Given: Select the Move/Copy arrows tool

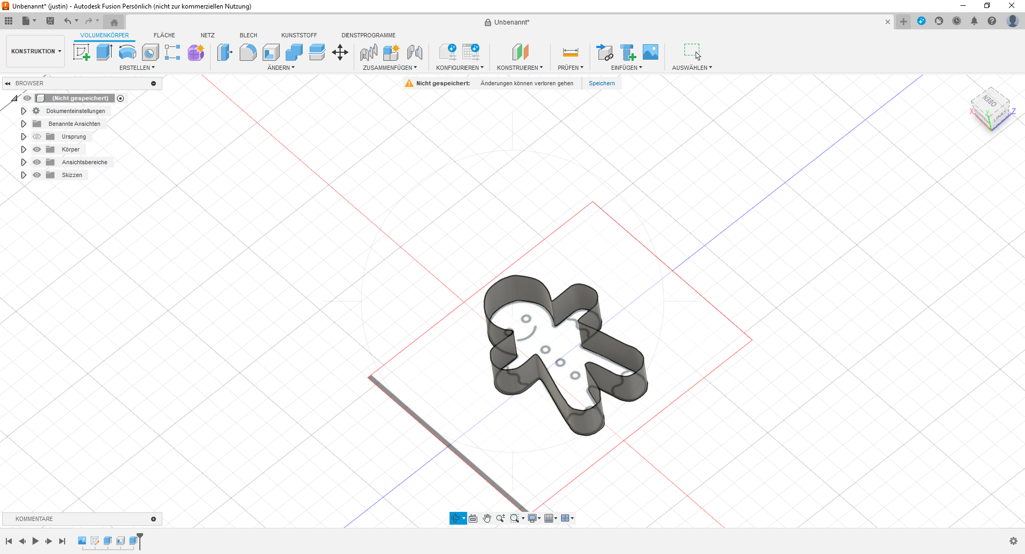Looking at the screenshot, I should coord(340,52).
